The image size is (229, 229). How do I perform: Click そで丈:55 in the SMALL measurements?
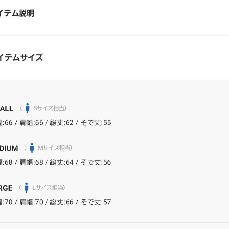point(96,123)
